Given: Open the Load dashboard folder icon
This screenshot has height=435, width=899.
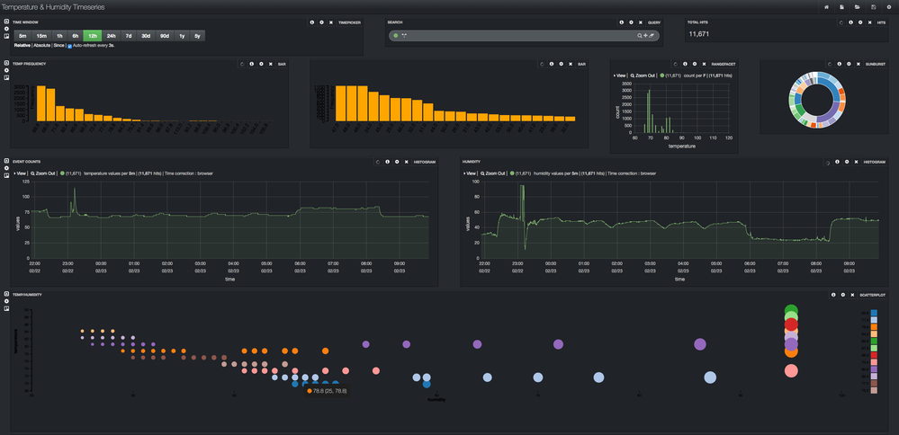Looking at the screenshot, I should pyautogui.click(x=857, y=7).
